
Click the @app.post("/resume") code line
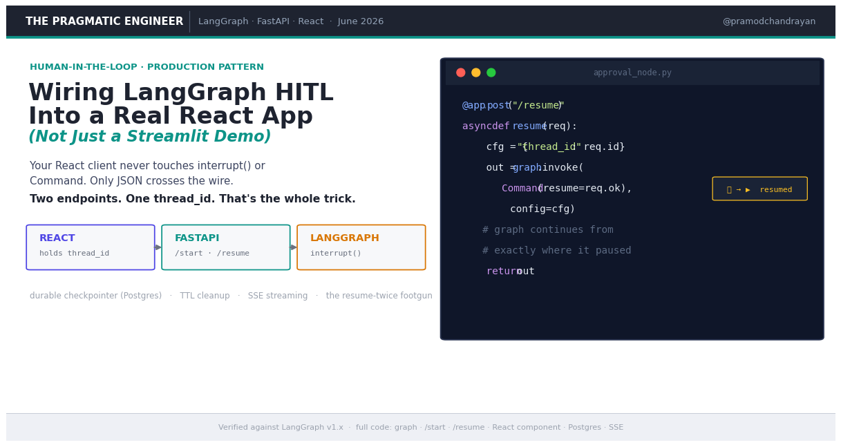coord(513,106)
